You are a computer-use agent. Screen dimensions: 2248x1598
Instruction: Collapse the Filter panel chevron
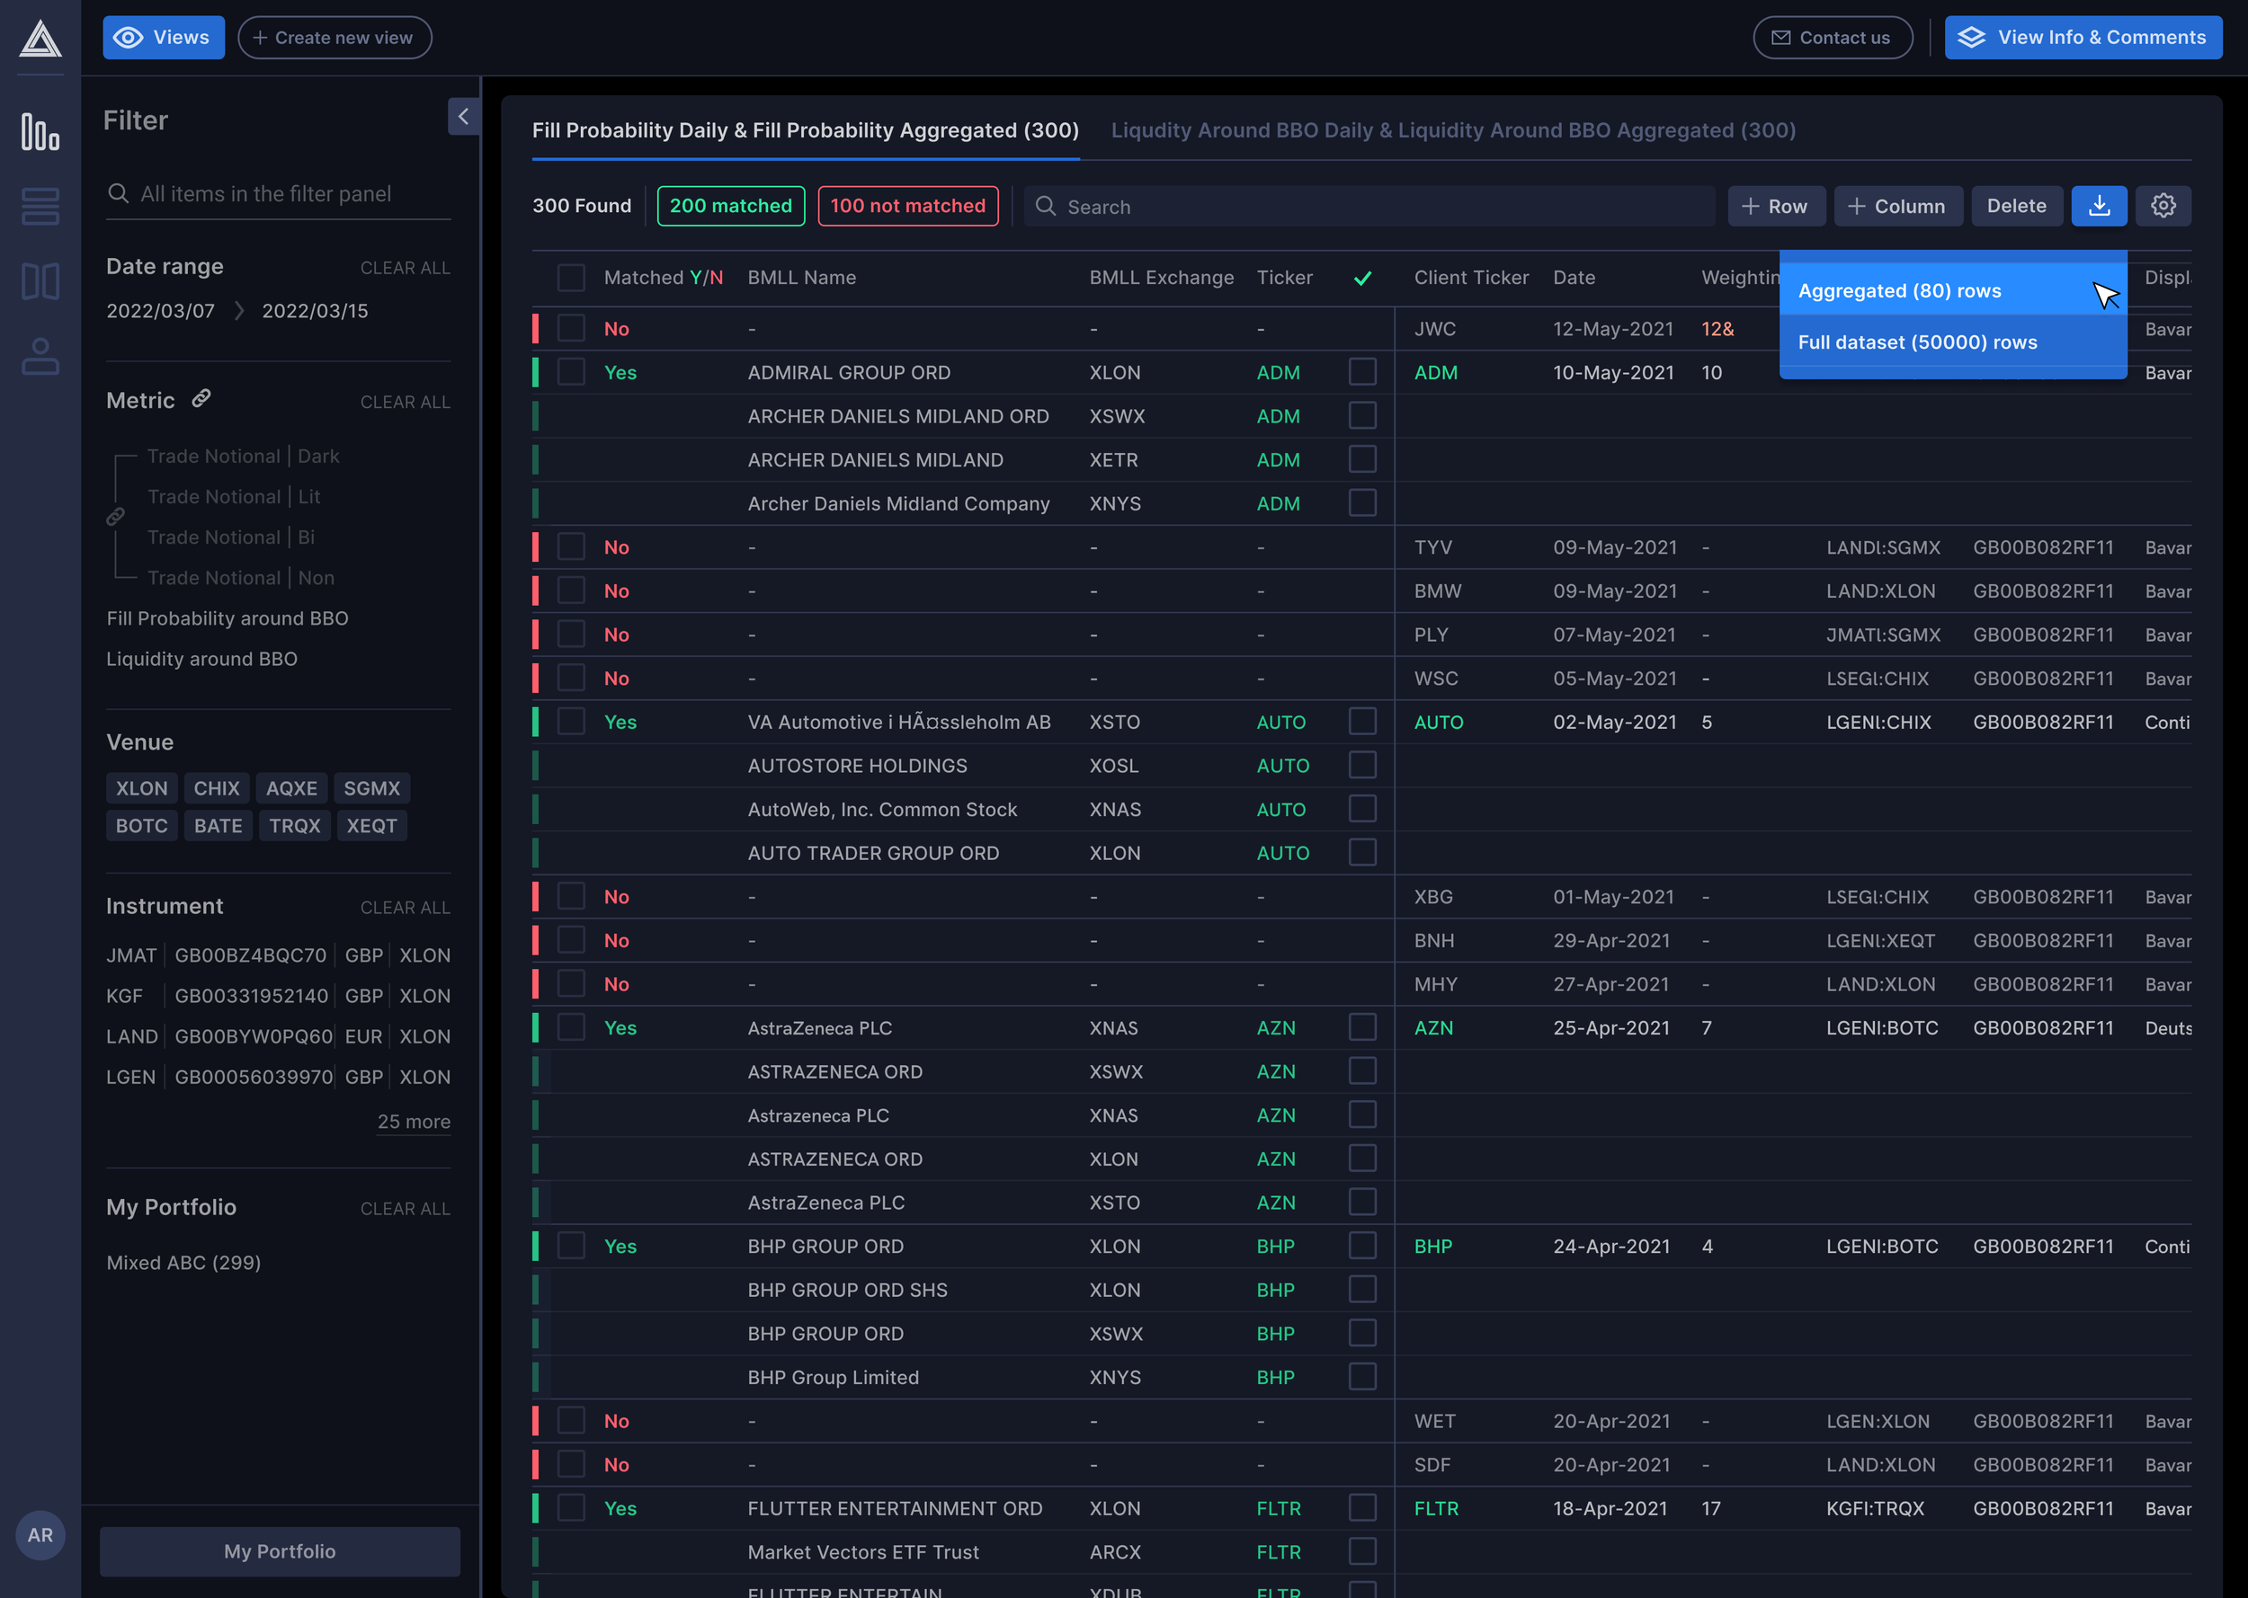coord(464,116)
